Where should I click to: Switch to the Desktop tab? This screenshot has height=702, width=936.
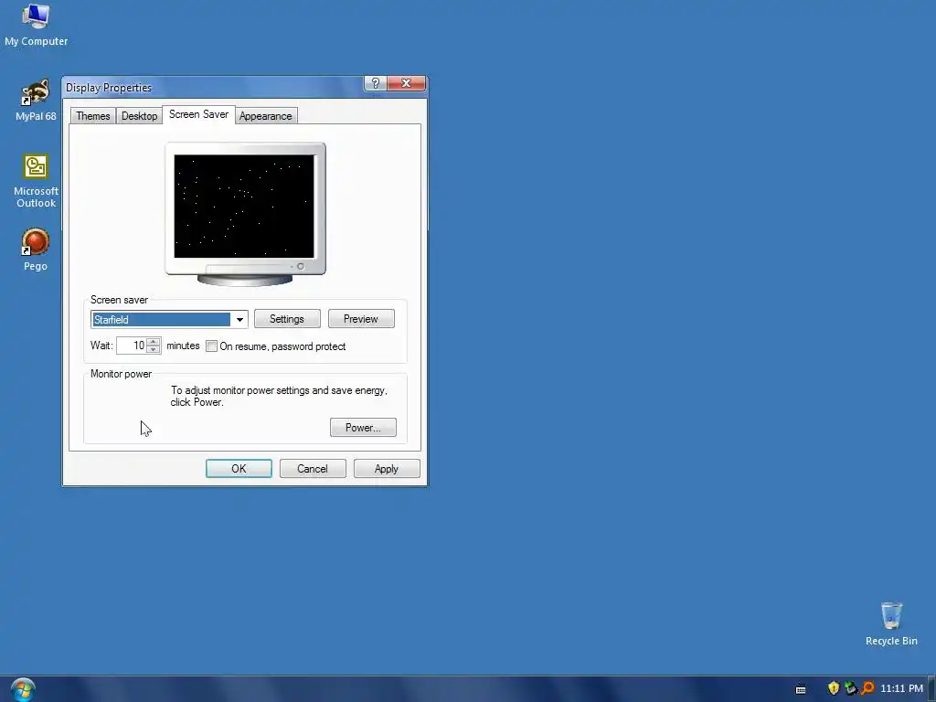pos(139,116)
